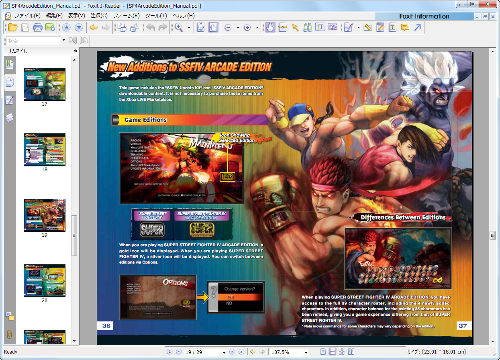
Task: Jump to first page in status bar
Action: point(169,352)
